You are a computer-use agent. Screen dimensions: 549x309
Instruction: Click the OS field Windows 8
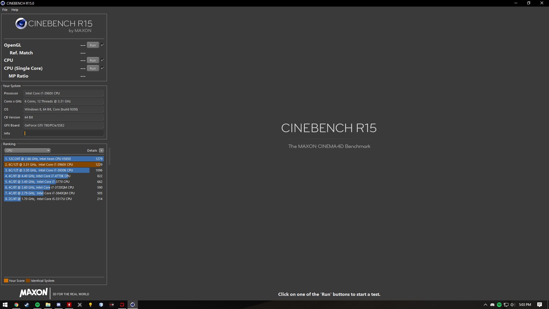click(63, 109)
